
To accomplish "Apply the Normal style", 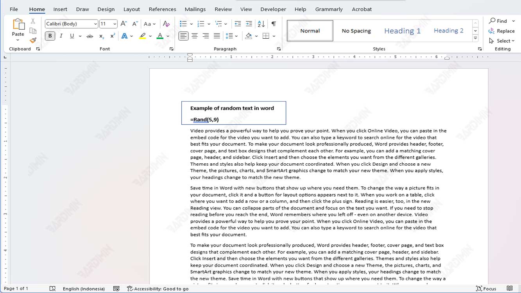I will coord(310,31).
